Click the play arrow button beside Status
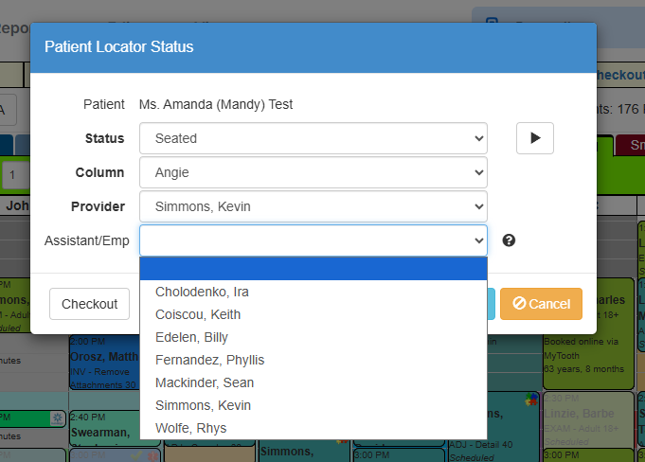 535,138
